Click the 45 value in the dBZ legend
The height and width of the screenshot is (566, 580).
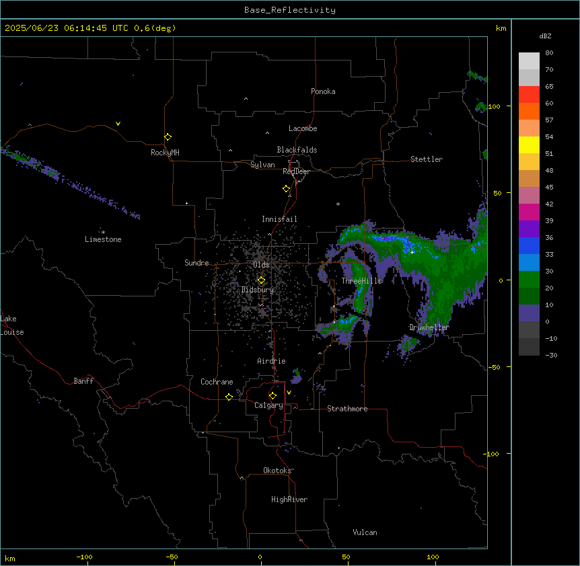click(x=549, y=187)
